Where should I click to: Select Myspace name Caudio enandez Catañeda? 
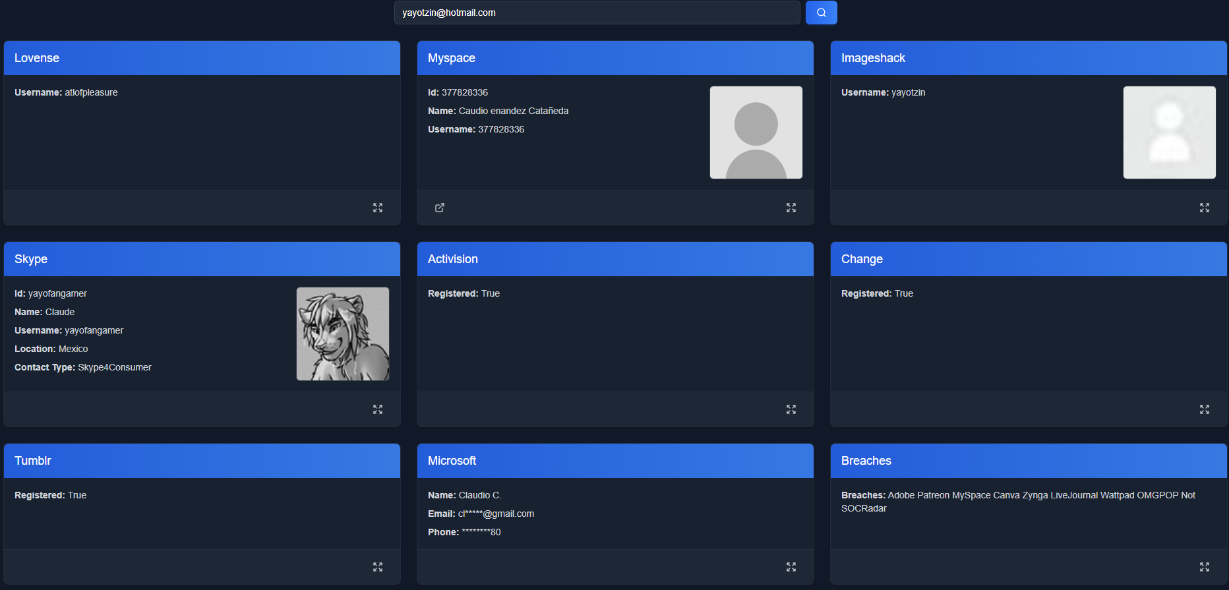click(498, 111)
